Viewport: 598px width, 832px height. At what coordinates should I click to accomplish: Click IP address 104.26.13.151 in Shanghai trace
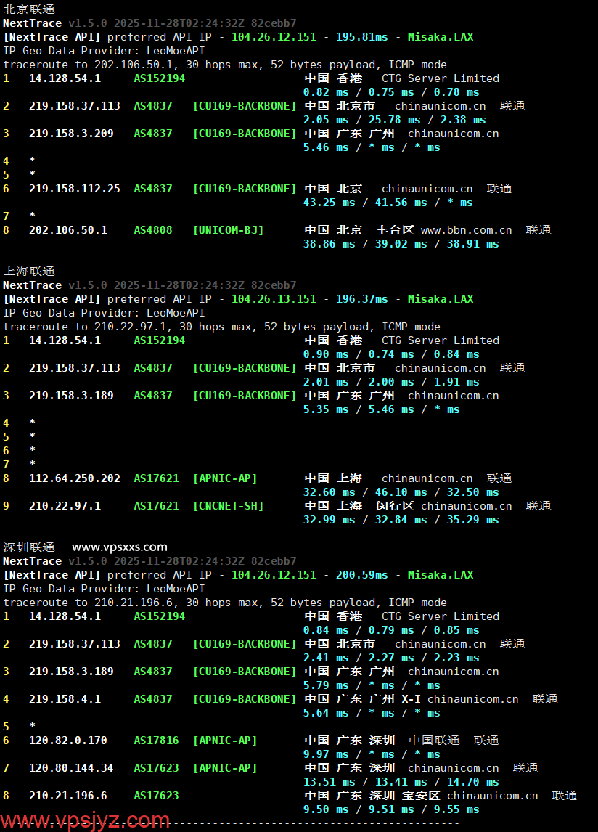[x=274, y=298]
